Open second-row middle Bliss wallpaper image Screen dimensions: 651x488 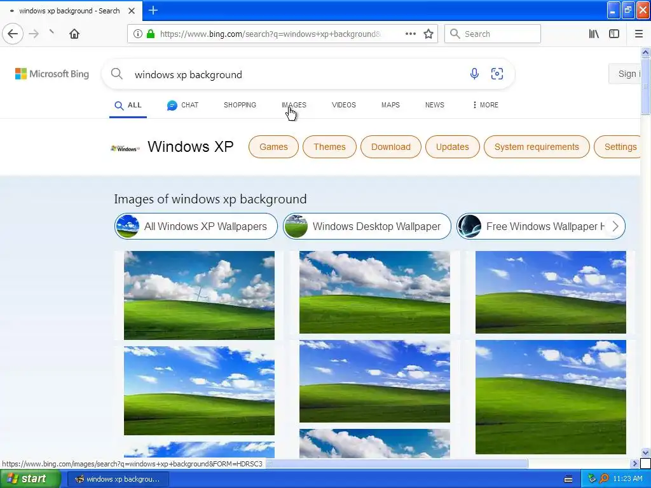(374, 381)
